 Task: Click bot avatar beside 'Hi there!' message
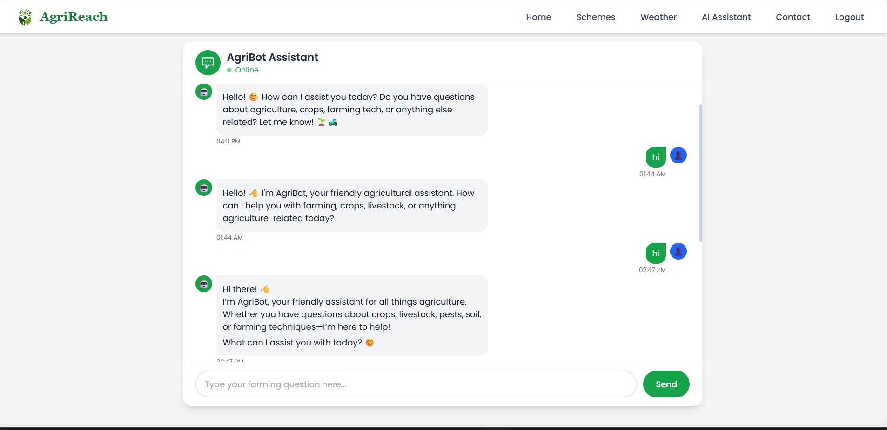[204, 284]
